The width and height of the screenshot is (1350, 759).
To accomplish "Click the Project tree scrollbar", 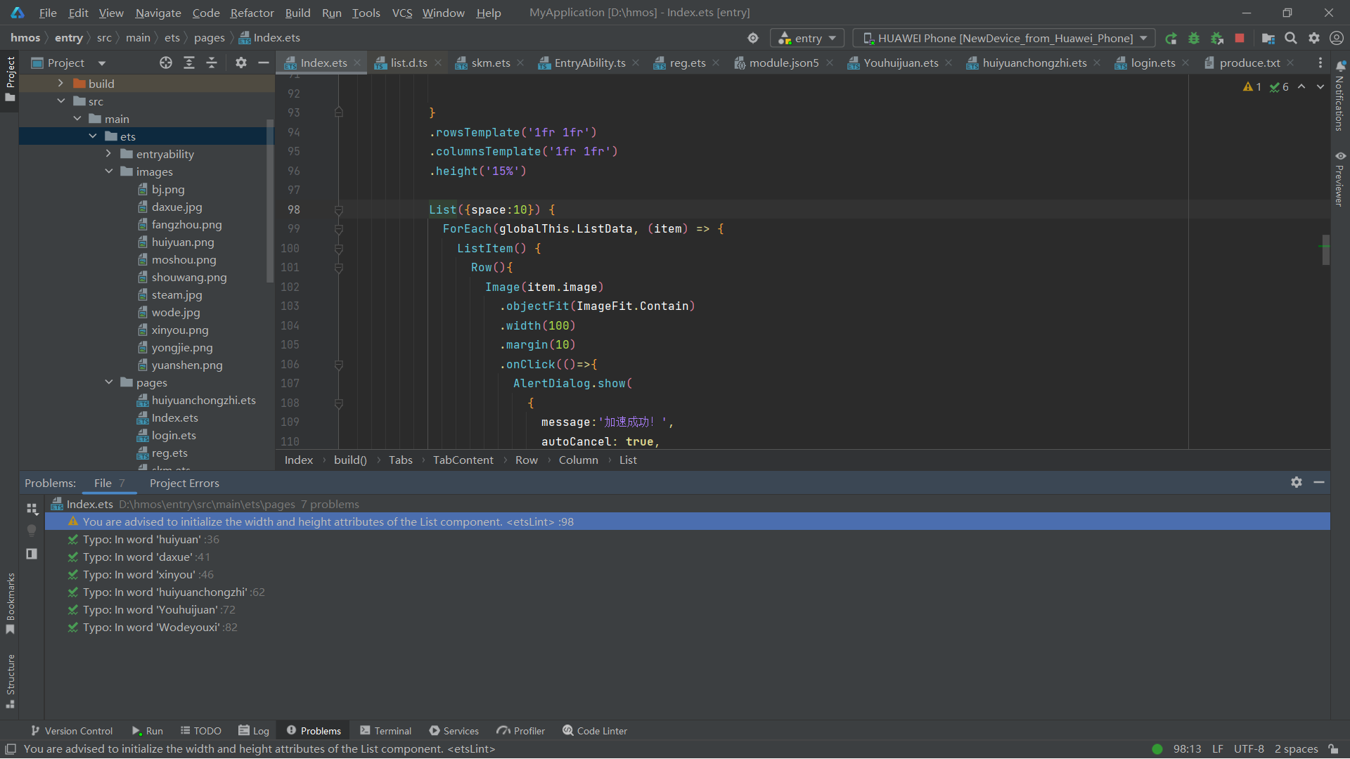I will pos(269,200).
